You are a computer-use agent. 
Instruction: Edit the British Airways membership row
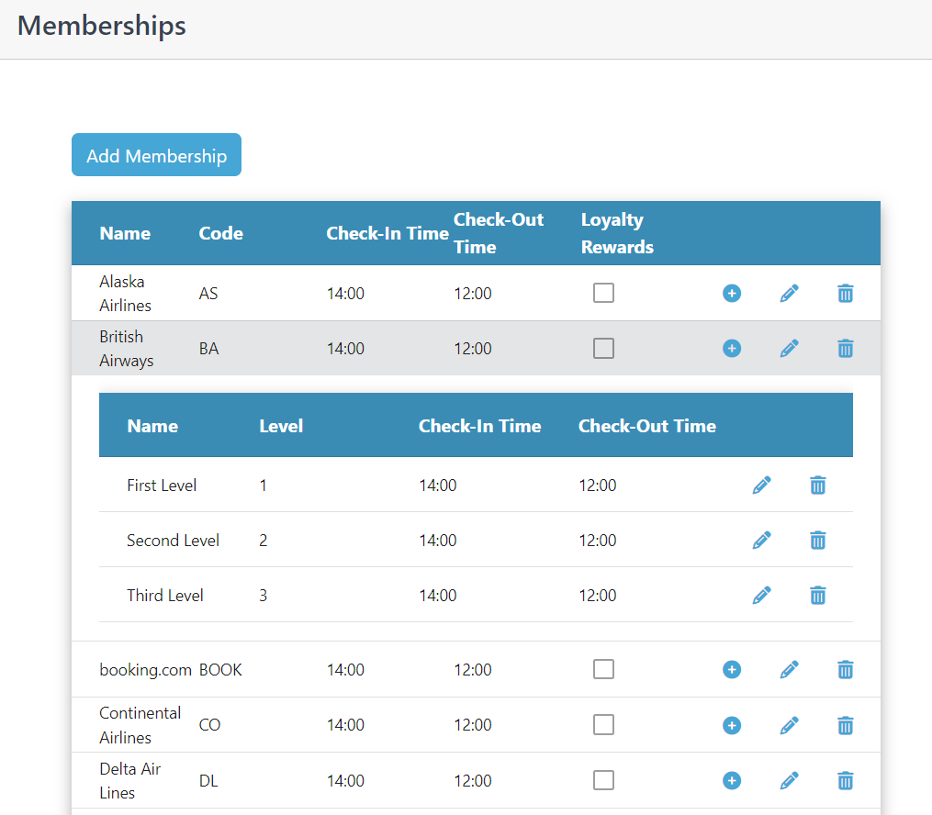point(789,349)
